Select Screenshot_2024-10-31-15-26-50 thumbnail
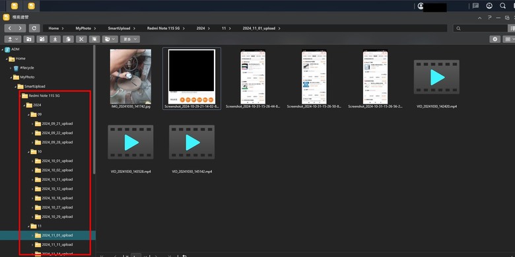This screenshot has width=515, height=257. [314, 76]
